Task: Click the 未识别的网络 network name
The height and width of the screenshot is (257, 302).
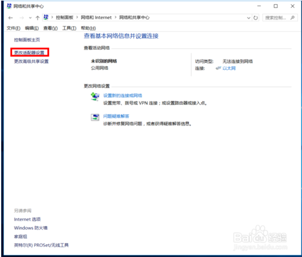Action: (x=104, y=61)
